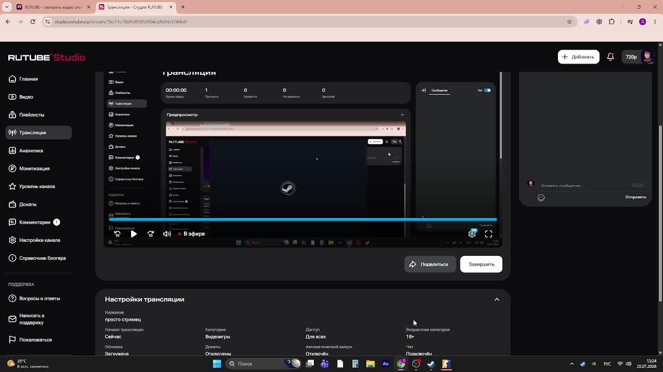Open File Explorer from the taskbar
This screenshot has width=663, height=372.
click(370, 364)
